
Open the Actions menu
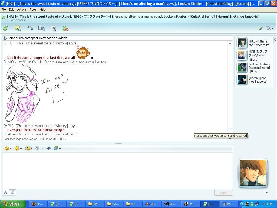click(x=22, y=9)
